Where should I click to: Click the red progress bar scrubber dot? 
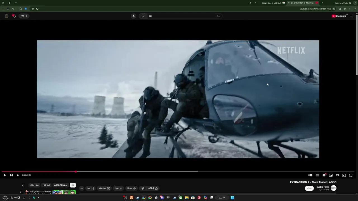[x=76, y=172]
